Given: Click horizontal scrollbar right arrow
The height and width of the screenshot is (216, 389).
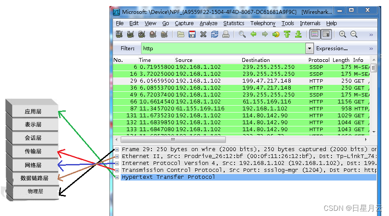Looking at the screenshot, I should (366, 139).
